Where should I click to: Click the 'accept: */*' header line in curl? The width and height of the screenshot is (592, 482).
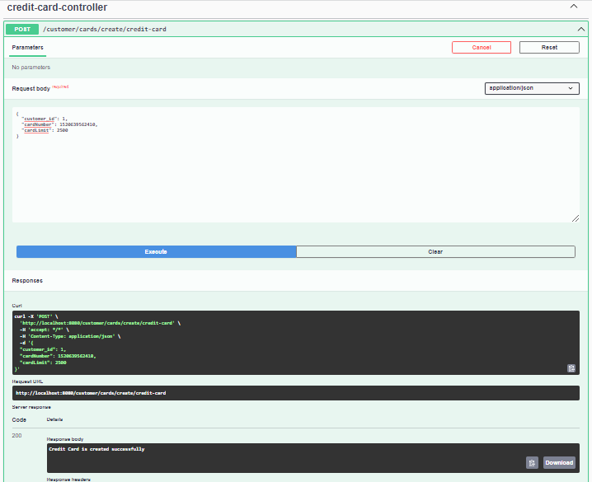pyautogui.click(x=45, y=330)
